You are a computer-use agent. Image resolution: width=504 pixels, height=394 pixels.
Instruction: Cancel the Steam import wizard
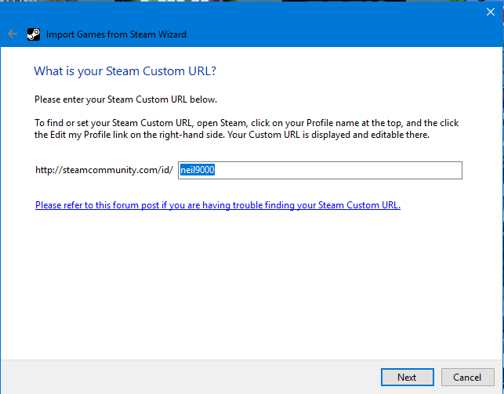tap(467, 377)
